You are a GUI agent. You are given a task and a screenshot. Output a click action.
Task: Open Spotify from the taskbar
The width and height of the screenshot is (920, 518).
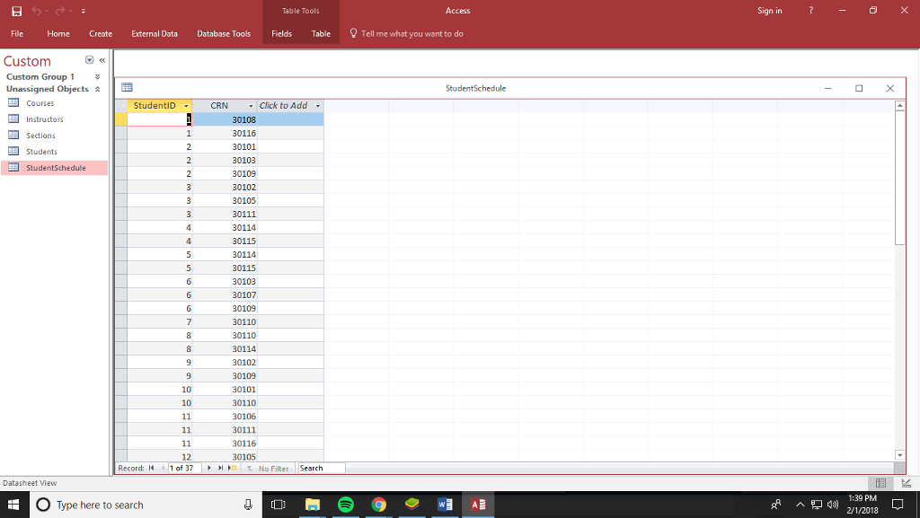345,505
